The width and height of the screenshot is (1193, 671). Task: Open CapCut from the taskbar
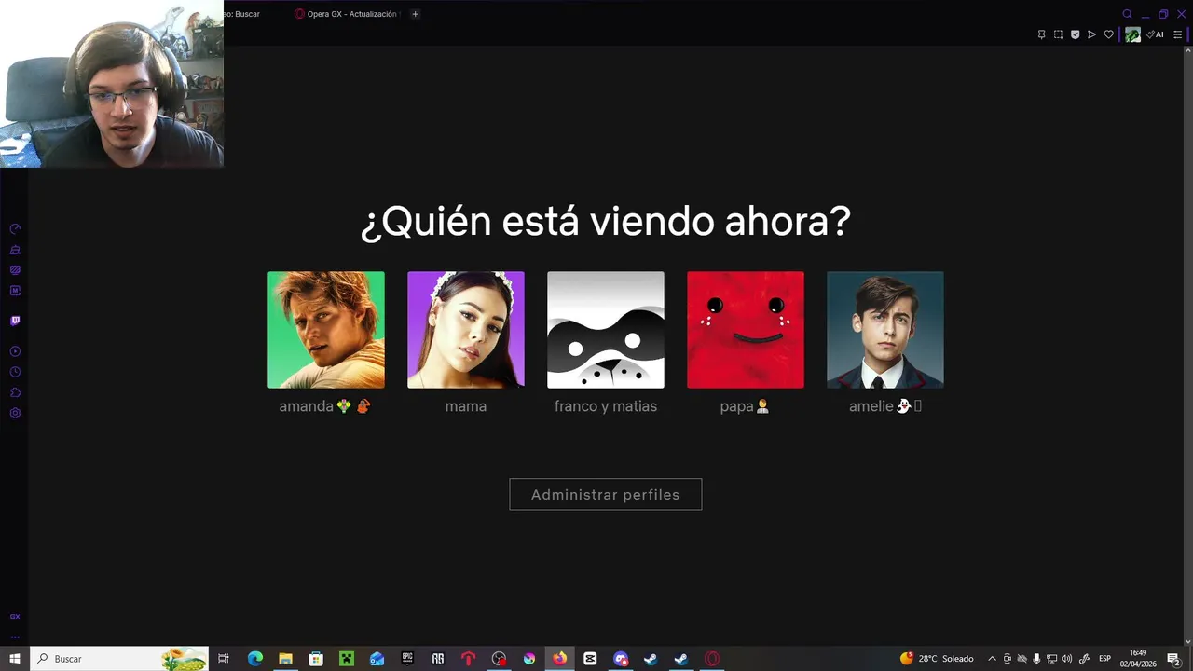(x=590, y=659)
